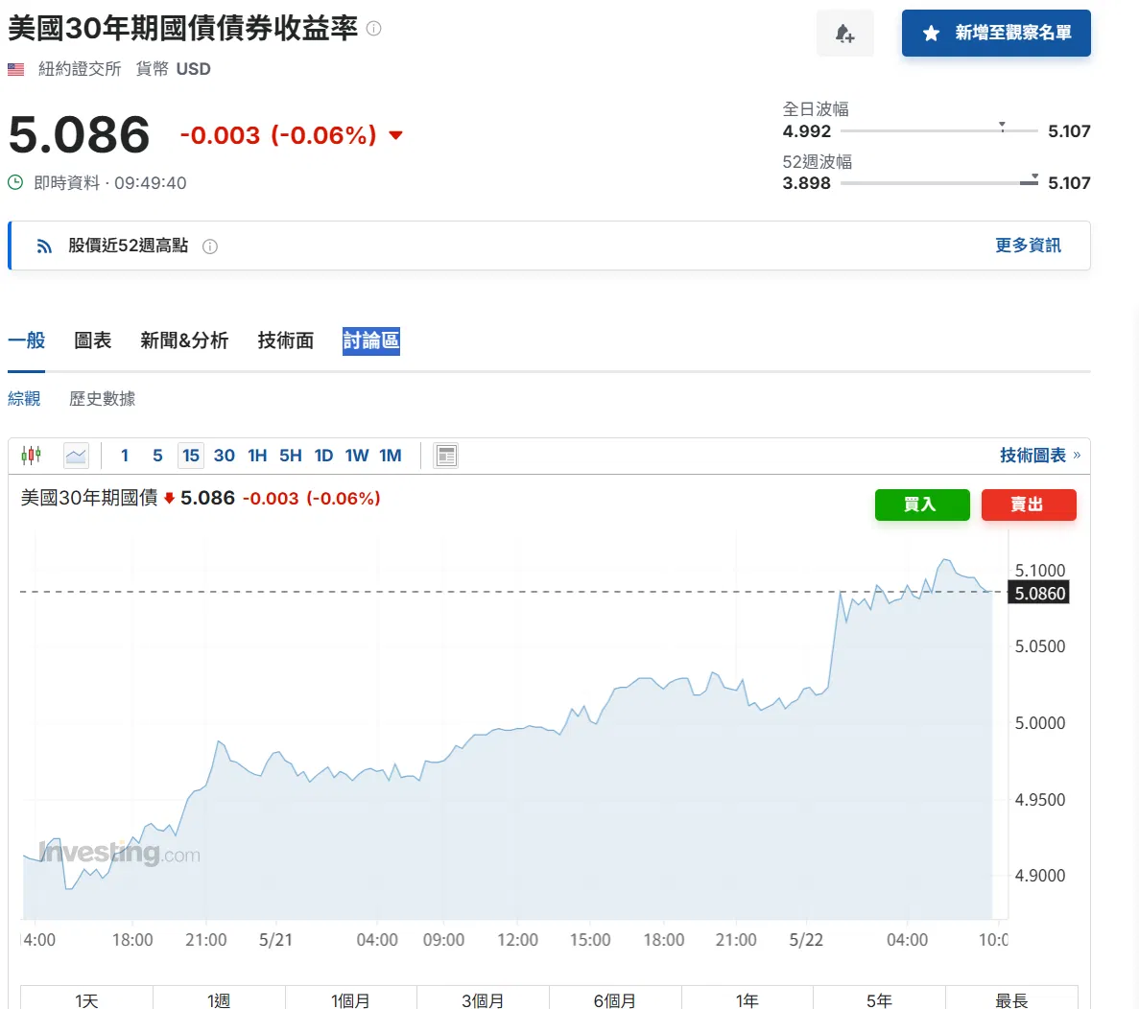Viewport: 1139px width, 1009px height.
Task: Select the 15-minute chart interval
Action: [x=190, y=456]
